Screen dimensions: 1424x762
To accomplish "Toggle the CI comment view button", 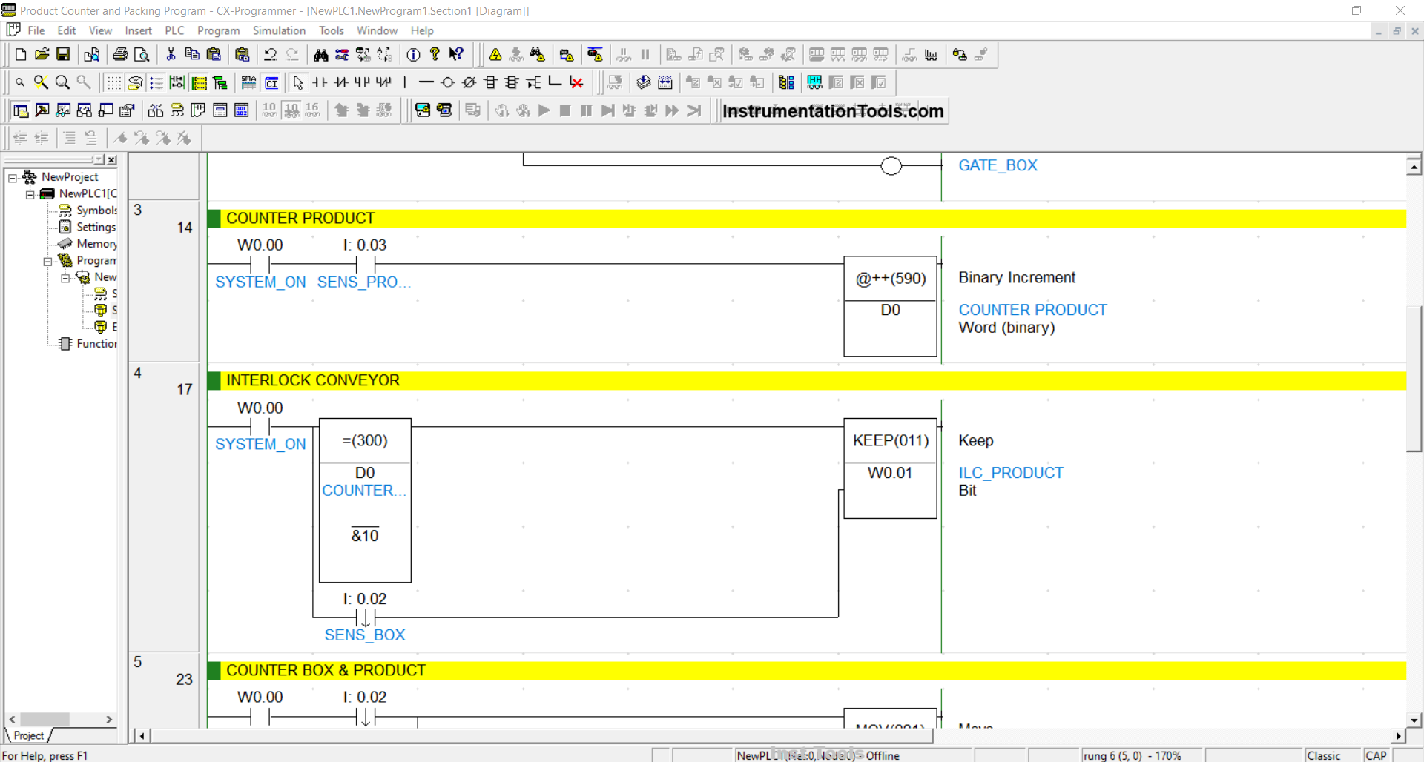I will click(x=271, y=82).
